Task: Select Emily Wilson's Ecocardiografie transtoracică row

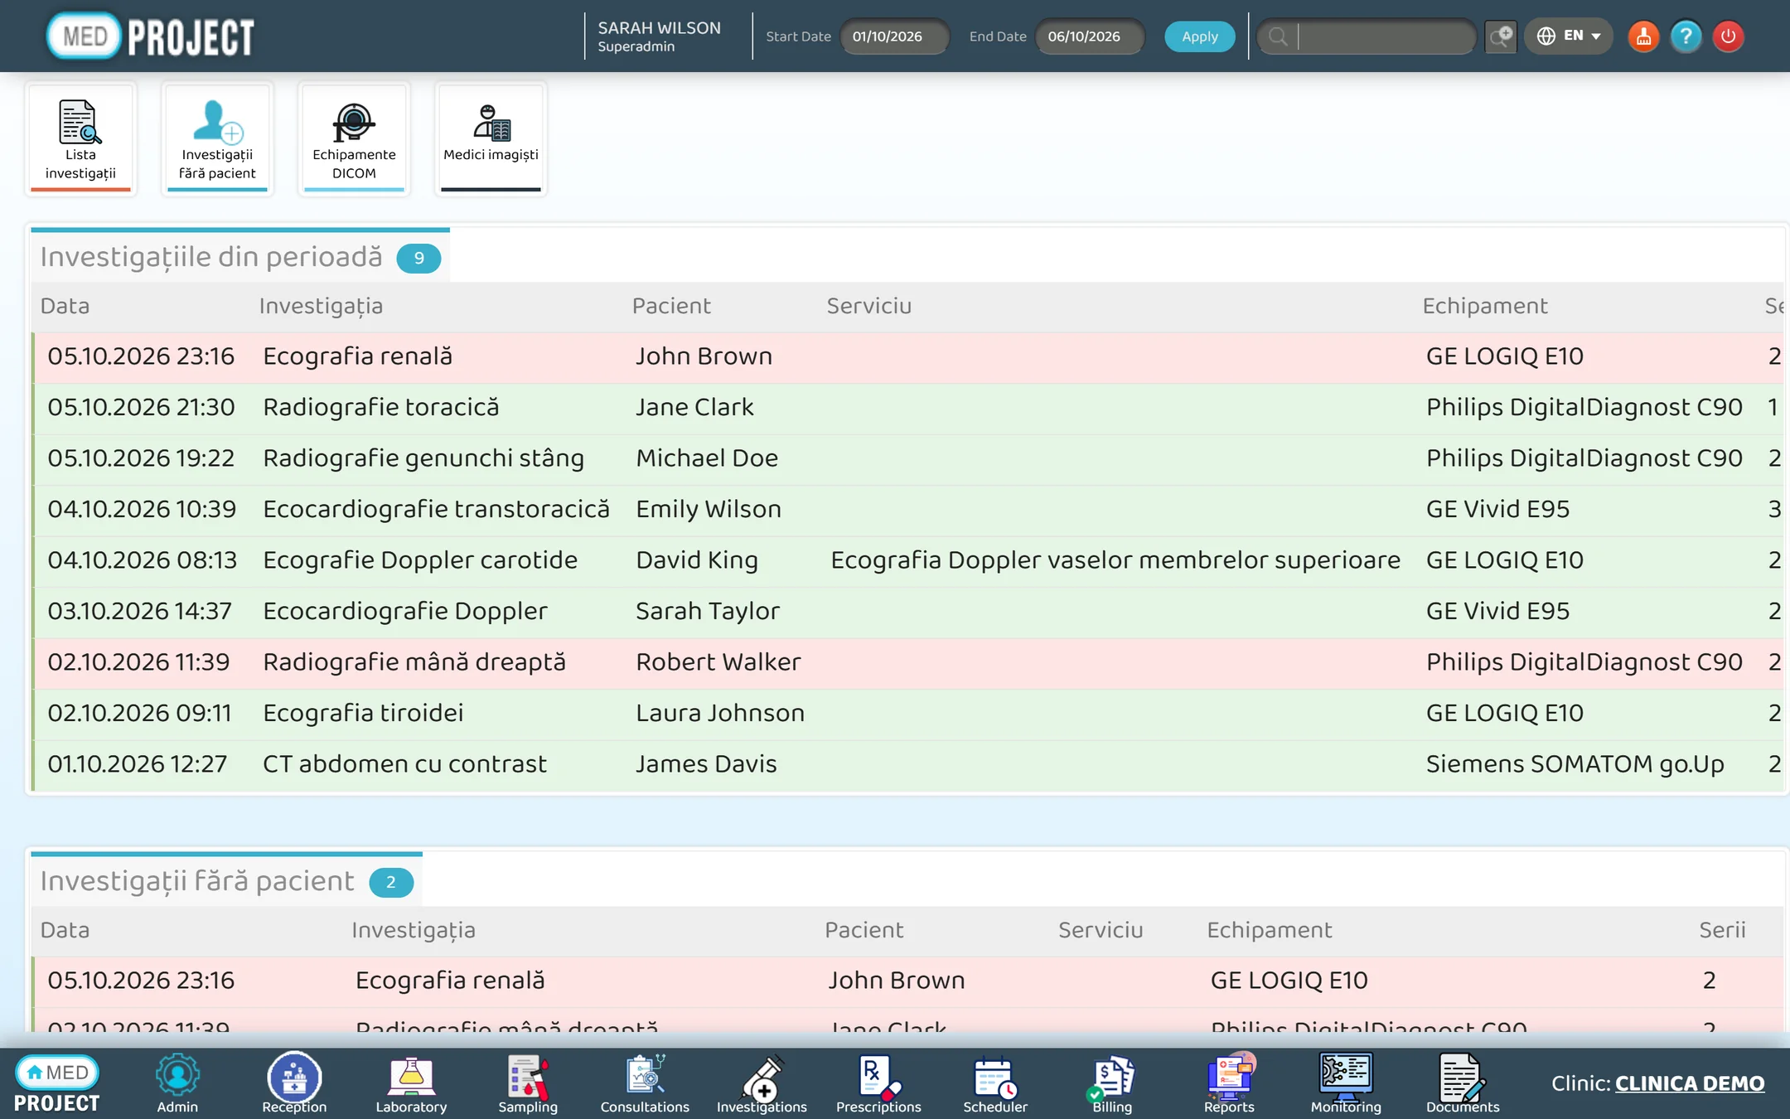Action: (x=907, y=510)
